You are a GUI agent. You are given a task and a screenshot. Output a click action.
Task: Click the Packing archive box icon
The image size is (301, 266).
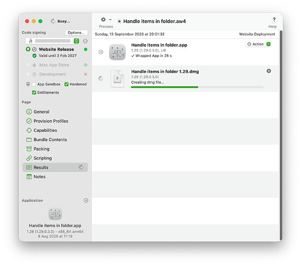point(29,149)
